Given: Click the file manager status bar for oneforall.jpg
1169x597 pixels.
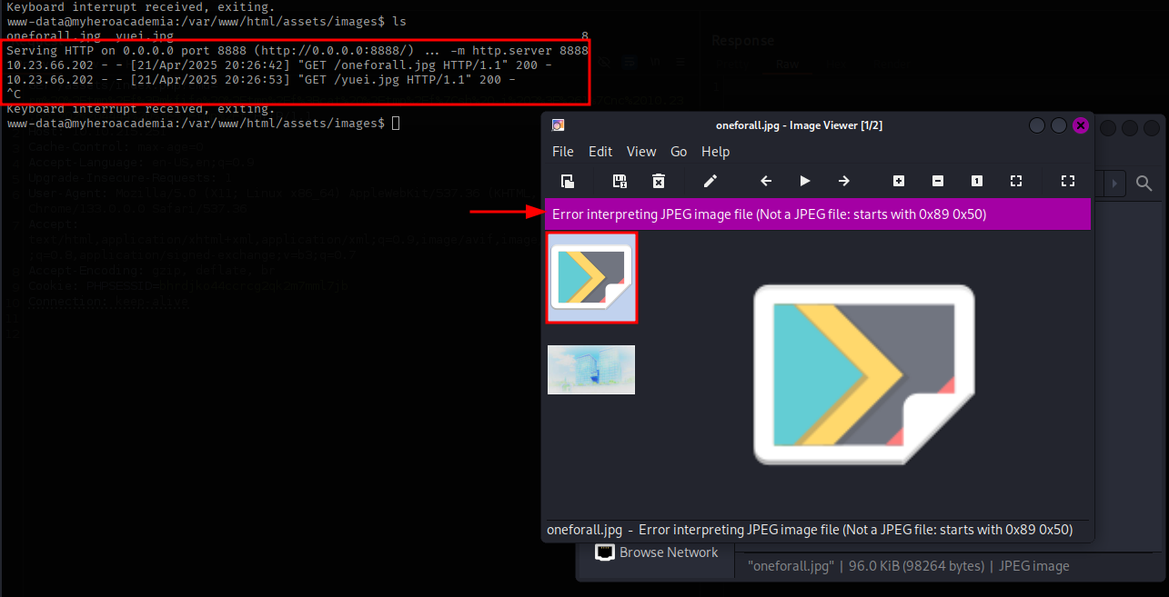Looking at the screenshot, I should point(909,565).
